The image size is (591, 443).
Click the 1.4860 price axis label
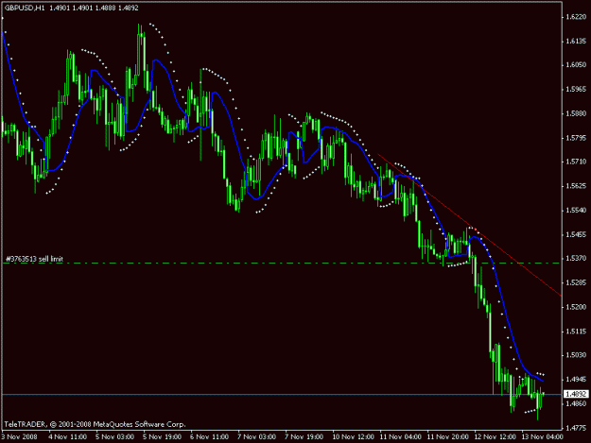coord(576,403)
